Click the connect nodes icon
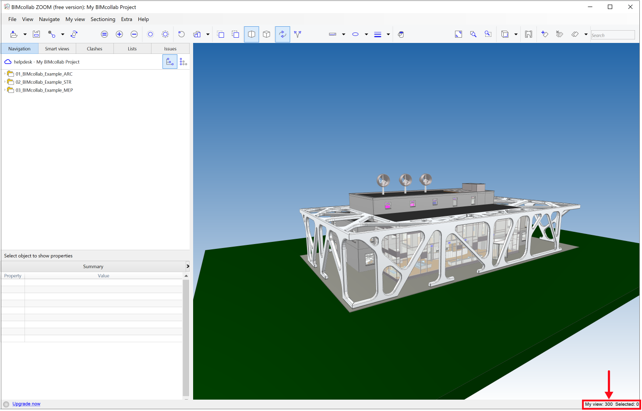The width and height of the screenshot is (642, 411). click(52, 34)
